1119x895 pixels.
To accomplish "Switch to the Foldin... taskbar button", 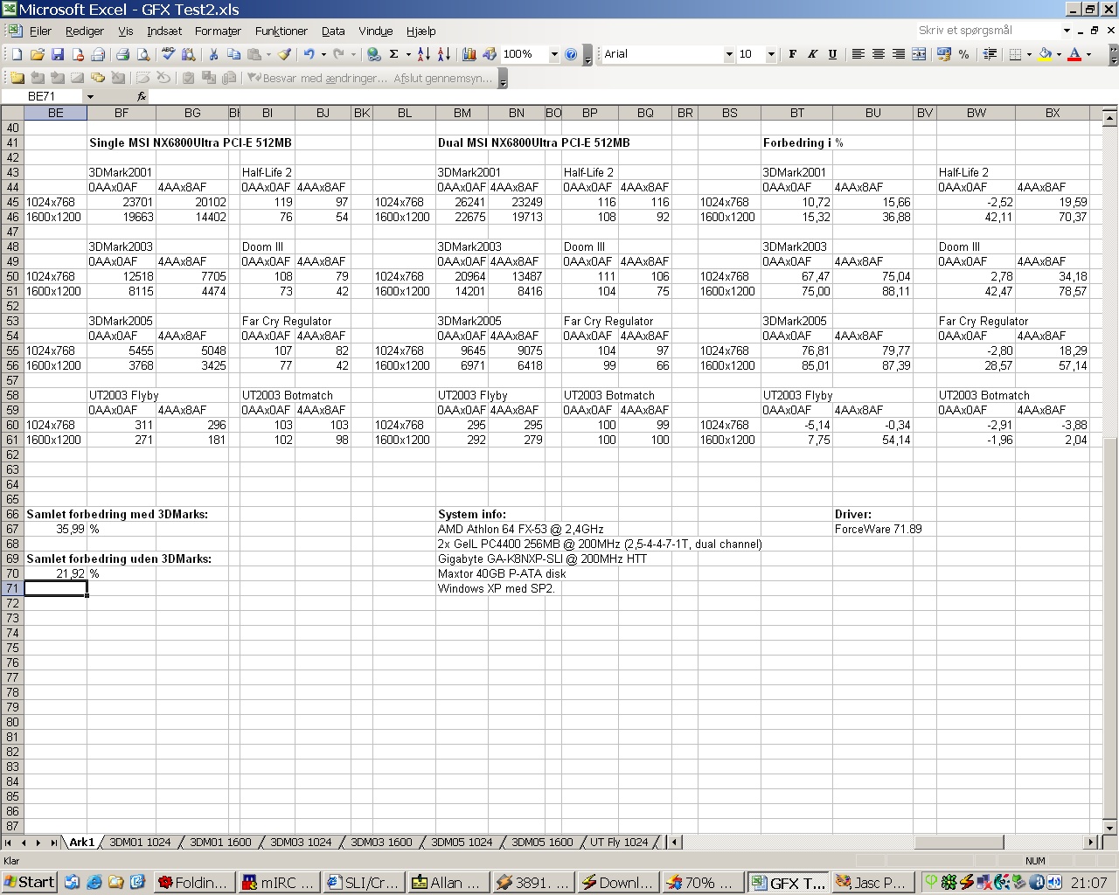I will 195,883.
